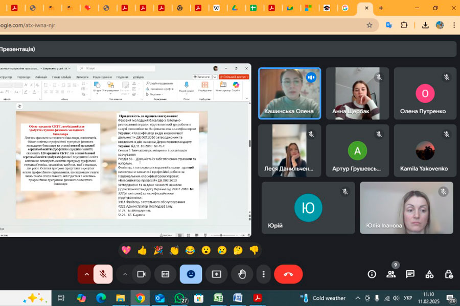
Task: Show participants list
Action: (x=391, y=274)
